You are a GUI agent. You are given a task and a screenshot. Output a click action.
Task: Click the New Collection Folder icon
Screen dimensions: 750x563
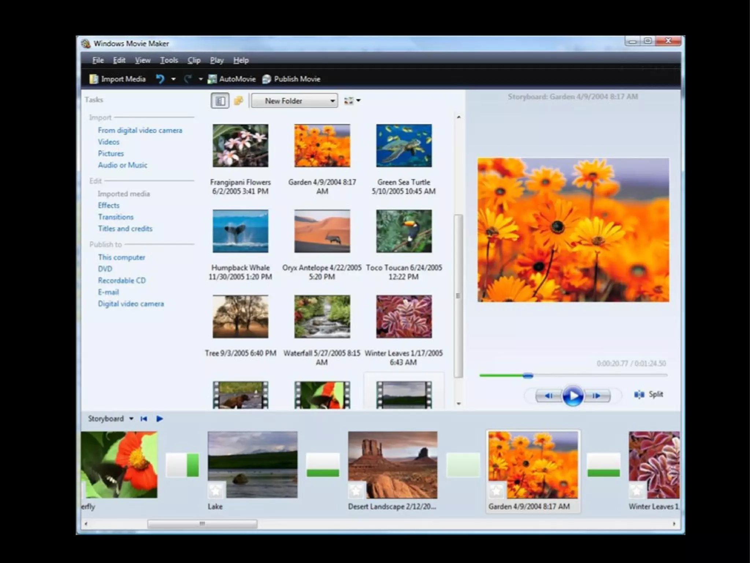239,100
